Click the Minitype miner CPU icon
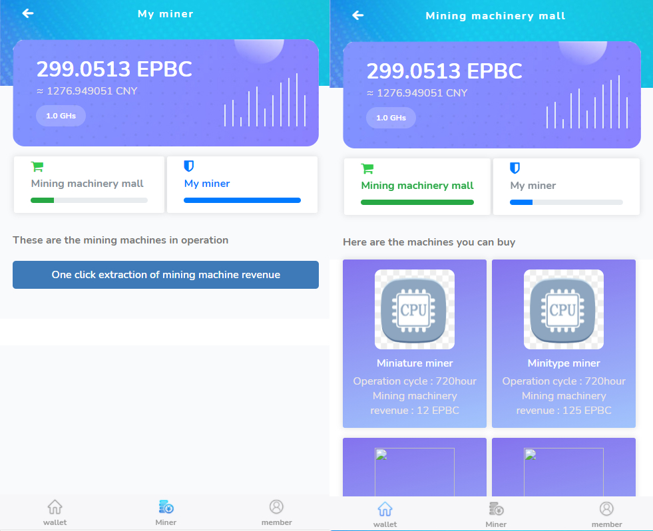Image resolution: width=653 pixels, height=531 pixels. click(x=564, y=309)
